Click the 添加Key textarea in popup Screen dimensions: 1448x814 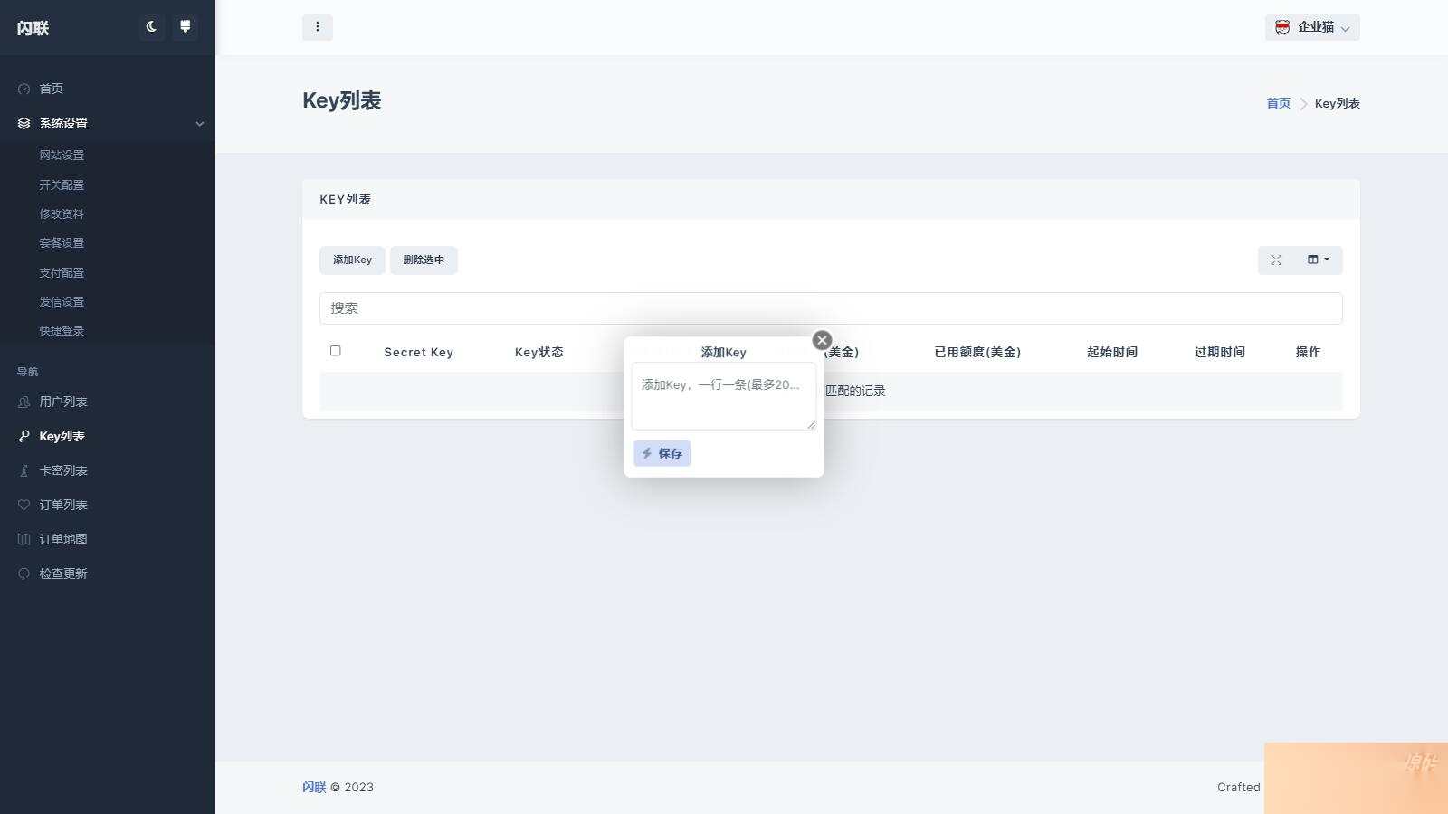[x=723, y=396]
